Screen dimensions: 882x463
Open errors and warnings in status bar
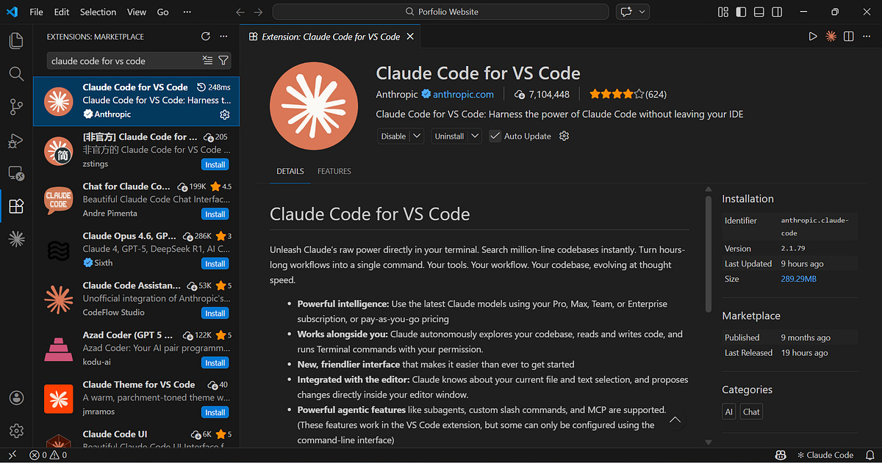pyautogui.click(x=48, y=455)
